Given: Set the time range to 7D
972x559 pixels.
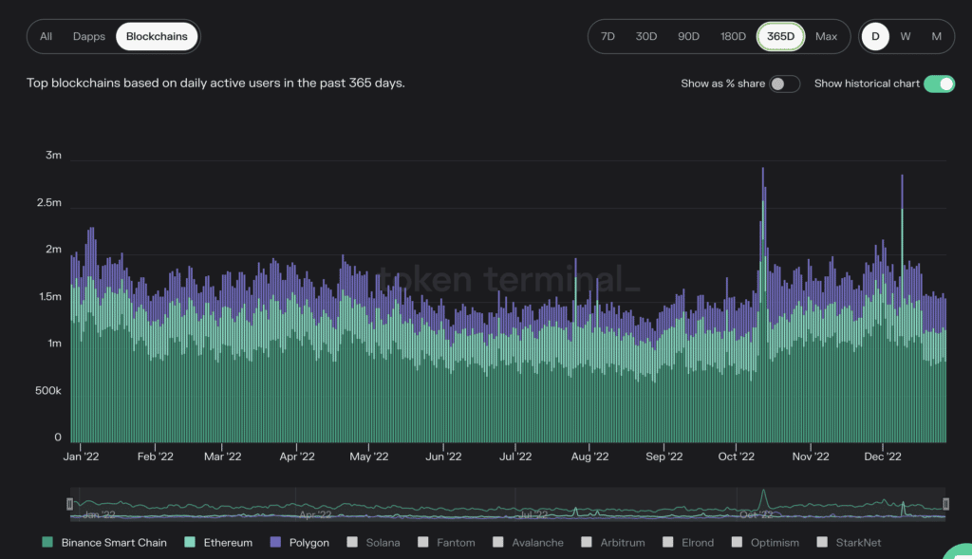Looking at the screenshot, I should [607, 36].
